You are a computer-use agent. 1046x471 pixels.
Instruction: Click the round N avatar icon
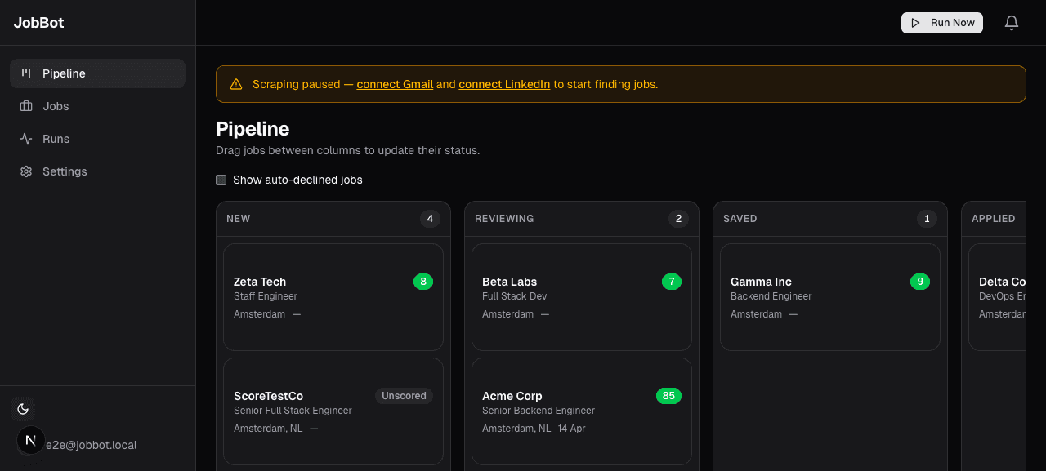tap(31, 441)
